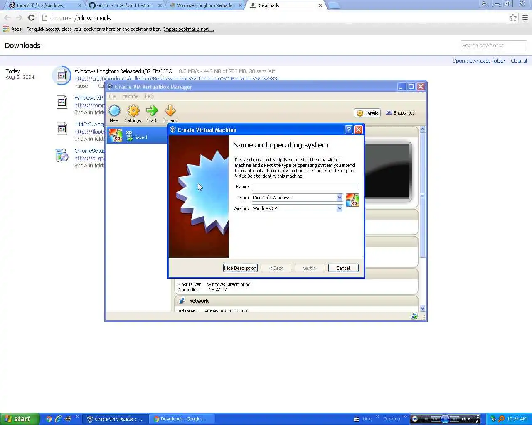The width and height of the screenshot is (532, 425).
Task: Click the Oracle VM VirtualBox taskbar button
Action: click(x=115, y=419)
